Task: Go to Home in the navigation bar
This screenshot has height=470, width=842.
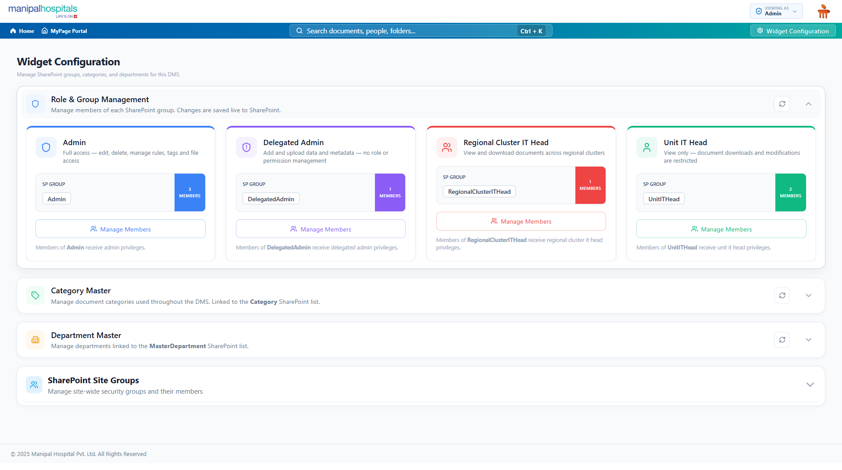Action: (x=22, y=31)
